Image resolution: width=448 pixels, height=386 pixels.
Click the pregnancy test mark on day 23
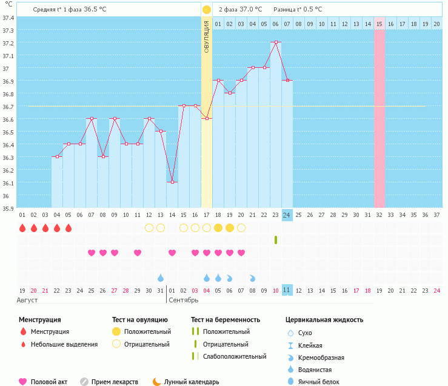276,240
